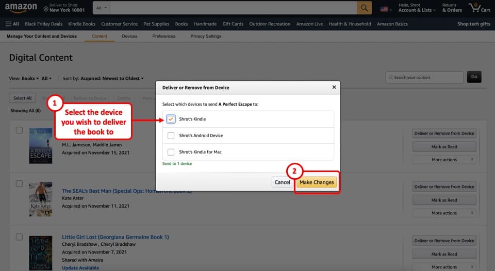This screenshot has height=271, width=495.
Task: Click the search magnifier button
Action: (364, 8)
